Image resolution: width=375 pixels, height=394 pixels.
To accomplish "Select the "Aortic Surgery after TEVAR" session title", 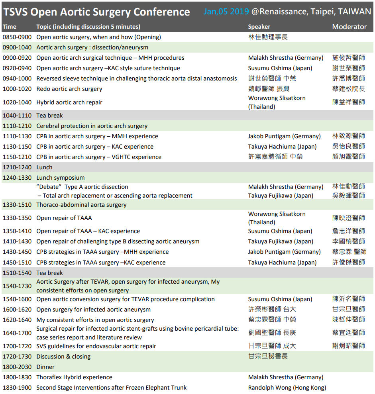I will [128, 286].
